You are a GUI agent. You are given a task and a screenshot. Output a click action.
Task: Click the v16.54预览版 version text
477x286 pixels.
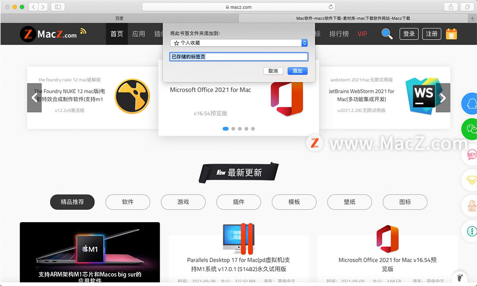[x=210, y=113]
